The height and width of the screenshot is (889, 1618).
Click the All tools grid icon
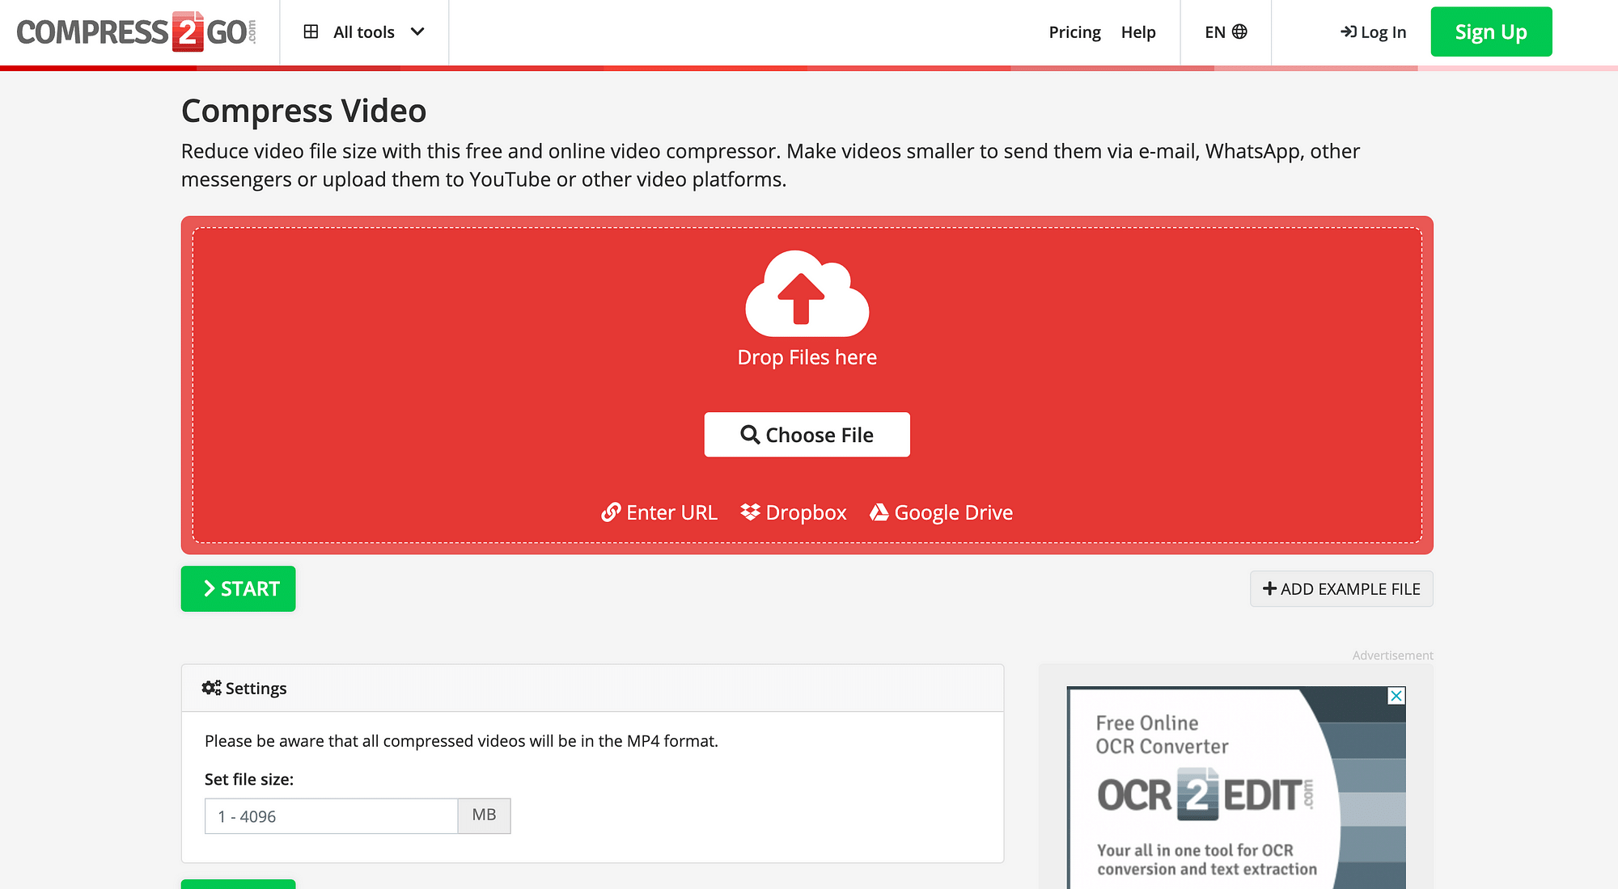(311, 32)
